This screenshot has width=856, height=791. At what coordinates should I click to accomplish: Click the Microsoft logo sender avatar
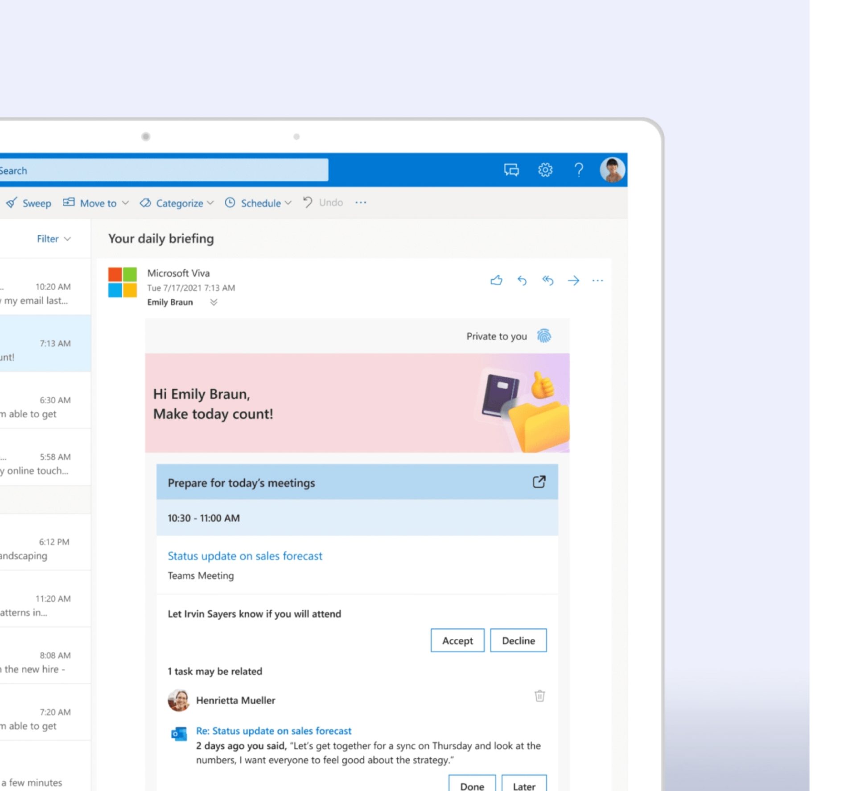tap(123, 282)
